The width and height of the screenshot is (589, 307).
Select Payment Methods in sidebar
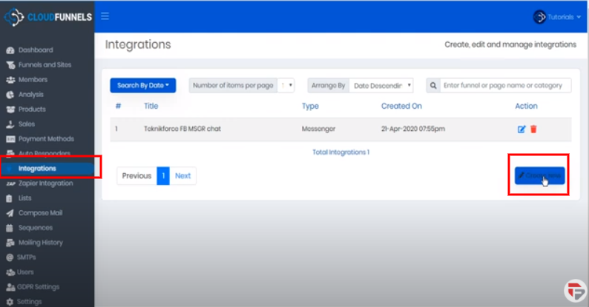45,139
